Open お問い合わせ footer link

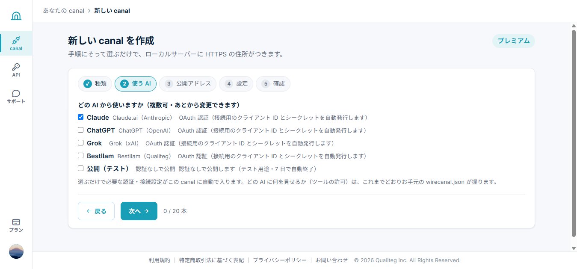click(x=332, y=260)
